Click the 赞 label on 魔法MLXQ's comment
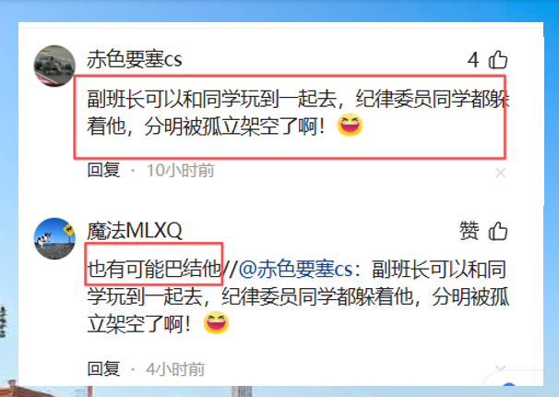Screen dimensions: 559x397 (x=470, y=231)
